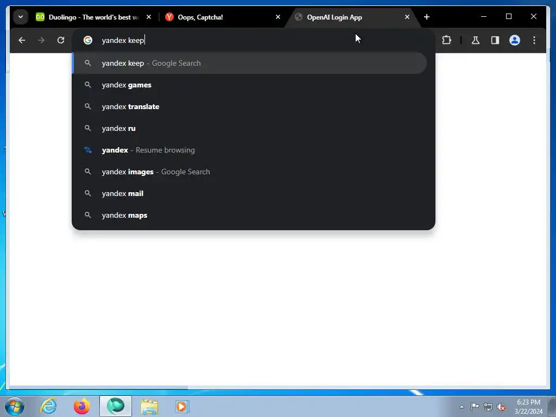The image size is (556, 417).
Task: Select 'yandex images - Google Search' suggestion
Action: pyautogui.click(x=250, y=172)
